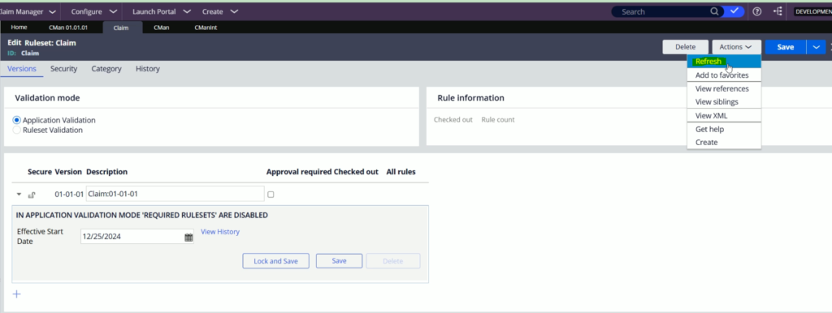Image resolution: width=832 pixels, height=313 pixels.
Task: Open the View History link
Action: [220, 231]
